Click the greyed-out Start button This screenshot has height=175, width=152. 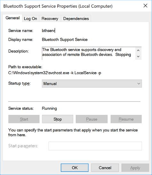coord(24,119)
